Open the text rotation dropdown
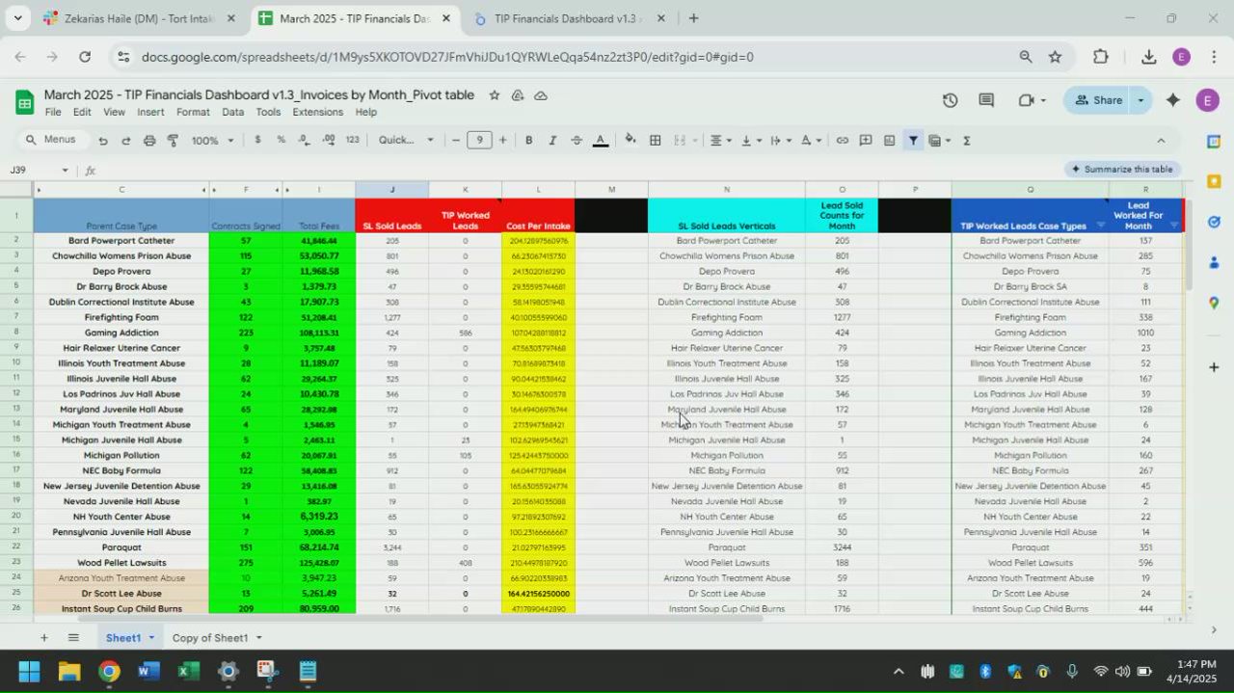This screenshot has height=693, width=1234. click(810, 140)
